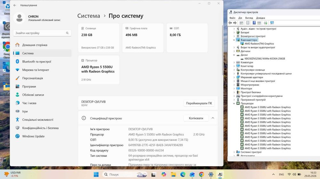Select AMD Radeon(TM) Graphics in Device Manager tree
The height and width of the screenshot is (179, 320).
pos(259,44)
